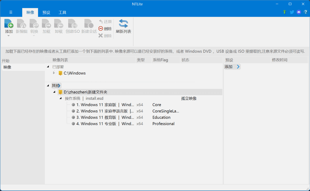310x191 pixels.
Task: Open the help question mark icon
Action: coord(305,12)
